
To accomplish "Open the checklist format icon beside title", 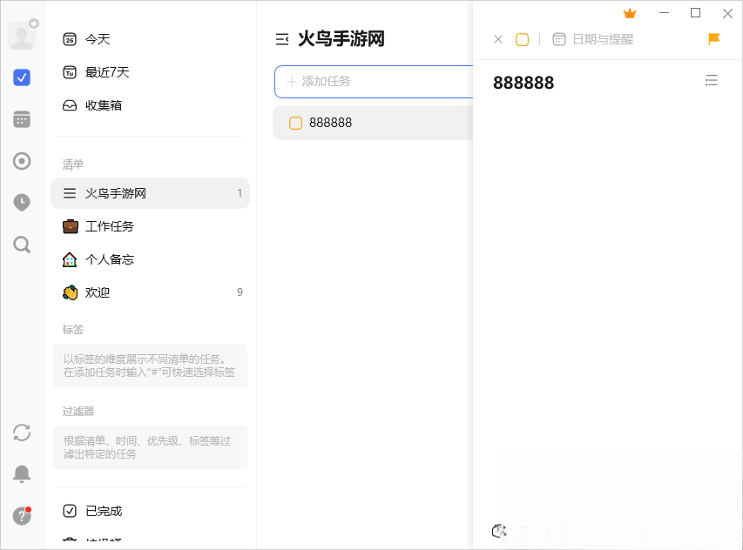I will [x=712, y=80].
